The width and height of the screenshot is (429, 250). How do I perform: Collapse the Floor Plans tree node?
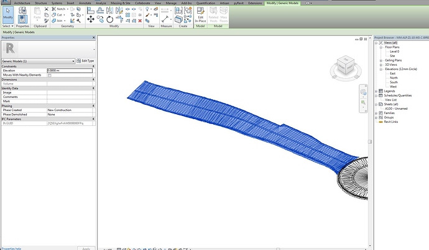[381, 47]
